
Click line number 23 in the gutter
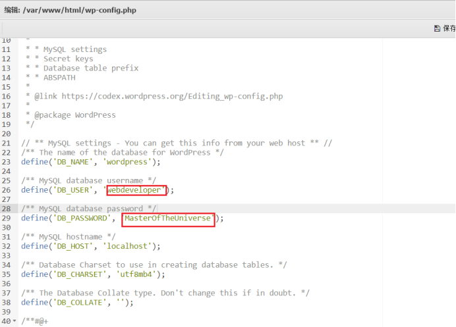6,162
